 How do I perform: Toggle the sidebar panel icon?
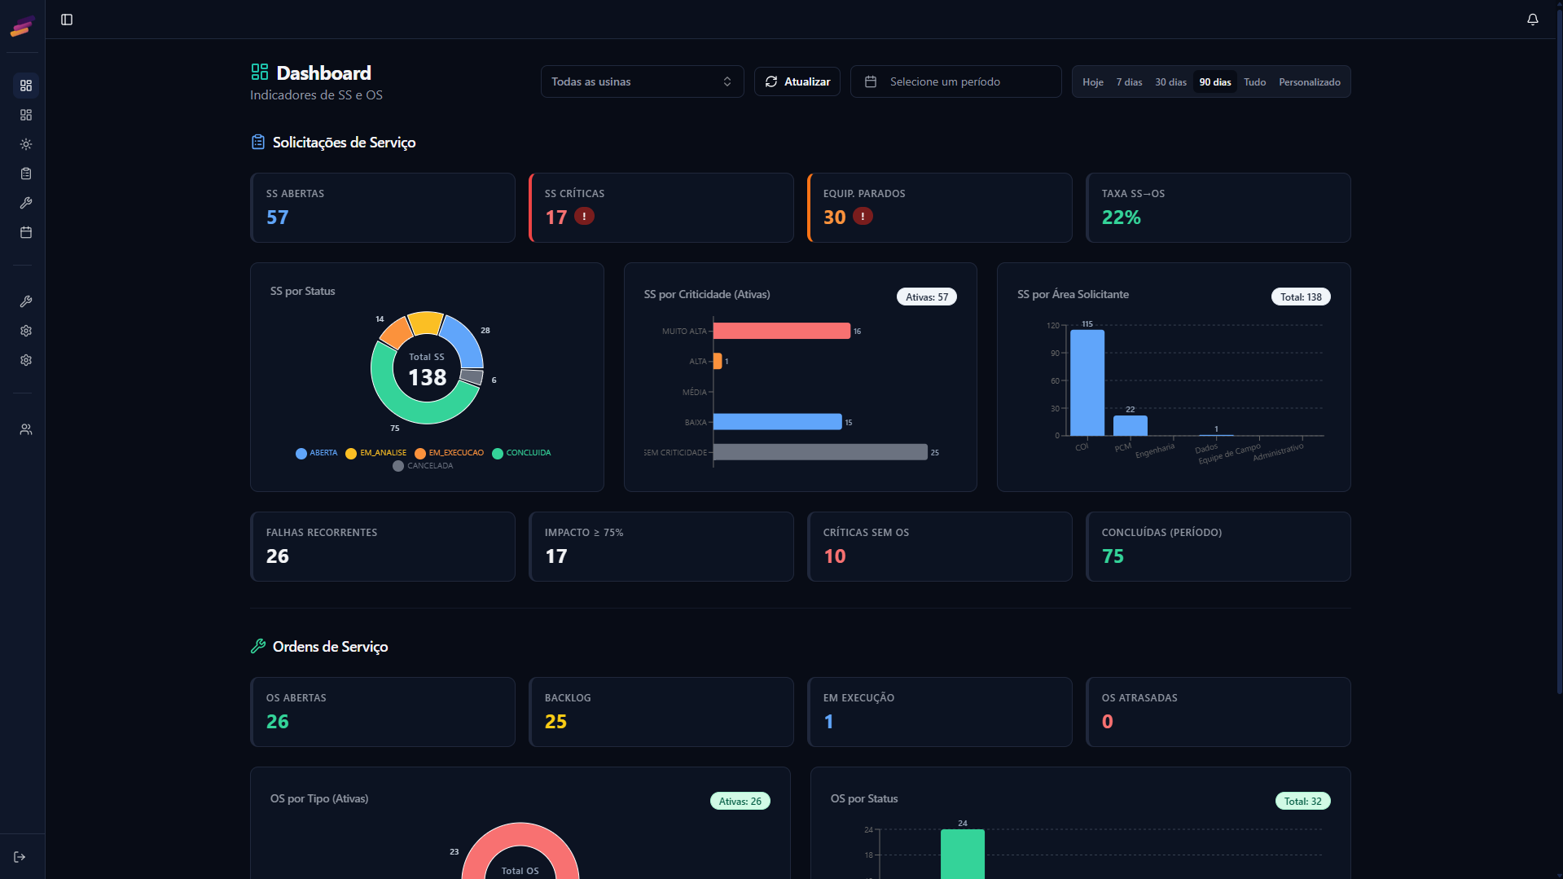point(67,20)
